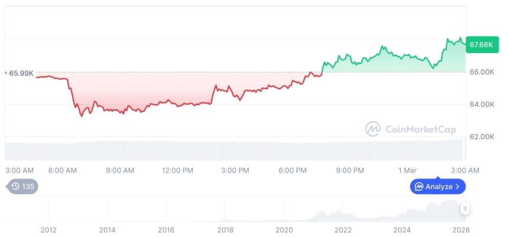The height and width of the screenshot is (237, 508).
Task: Select the 2022 marker on the timeline
Action: (343, 229)
